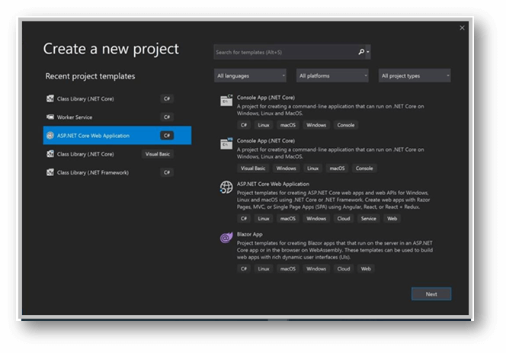506x353 pixels.
Task: Click the Web tag under ASP.NET Core
Action: pyautogui.click(x=392, y=219)
